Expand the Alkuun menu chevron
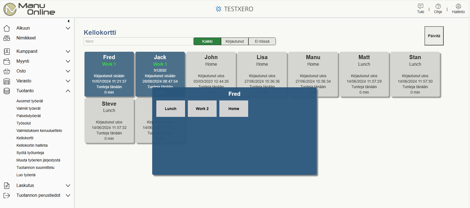This screenshot has width=470, height=208. [68, 28]
